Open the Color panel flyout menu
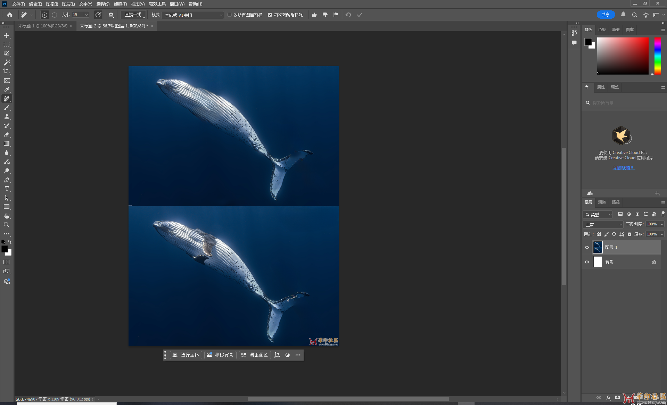 663,30
